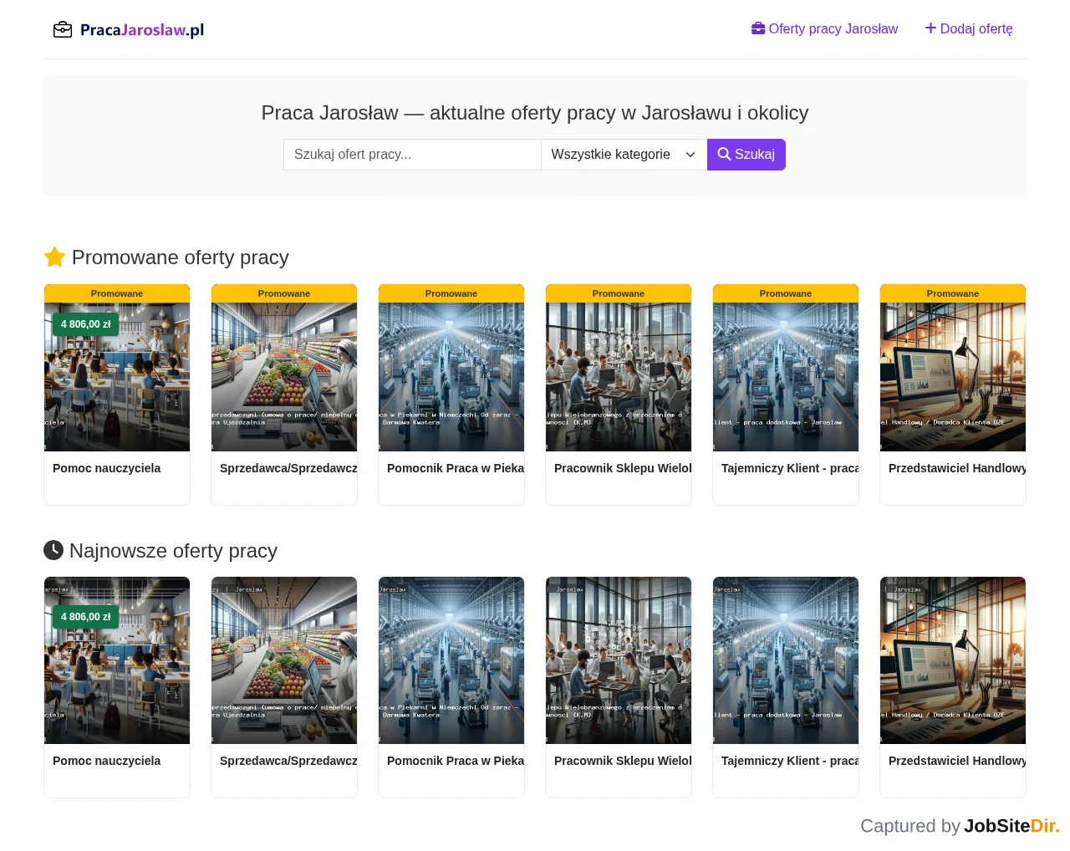Click the purple Szukaj button
The image size is (1070, 851).
746,155
